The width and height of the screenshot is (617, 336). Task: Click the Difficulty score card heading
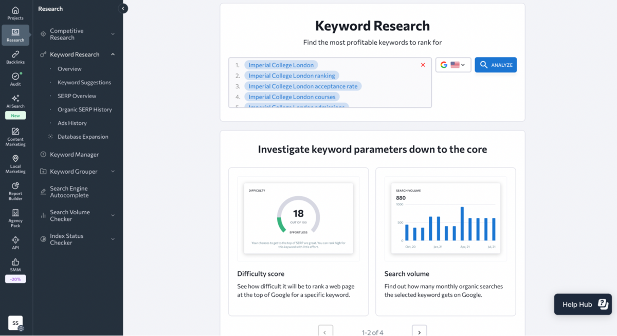pyautogui.click(x=261, y=274)
